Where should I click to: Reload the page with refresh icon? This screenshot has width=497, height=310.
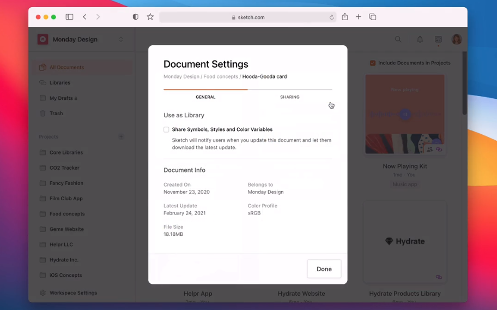coord(331,17)
